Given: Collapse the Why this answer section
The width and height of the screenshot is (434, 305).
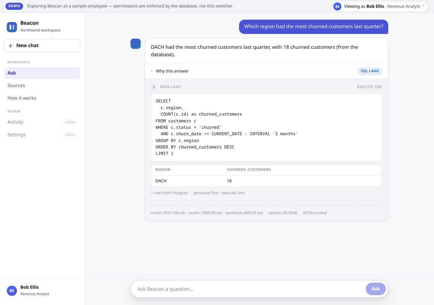Looking at the screenshot, I should [x=266, y=71].
